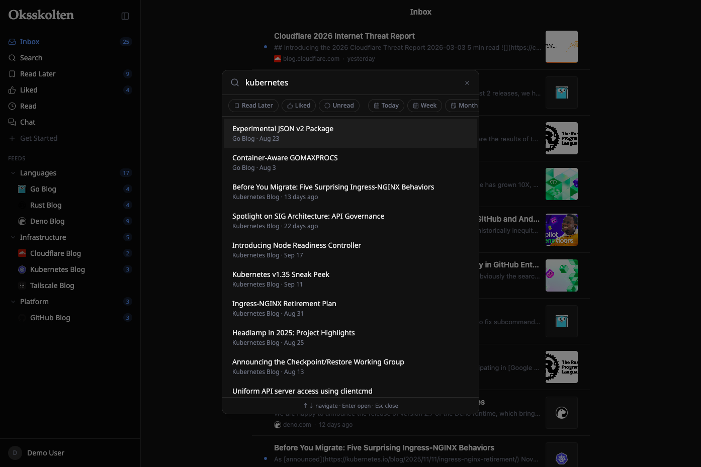The width and height of the screenshot is (701, 467).
Task: Filter search results by Week
Action: (x=425, y=106)
